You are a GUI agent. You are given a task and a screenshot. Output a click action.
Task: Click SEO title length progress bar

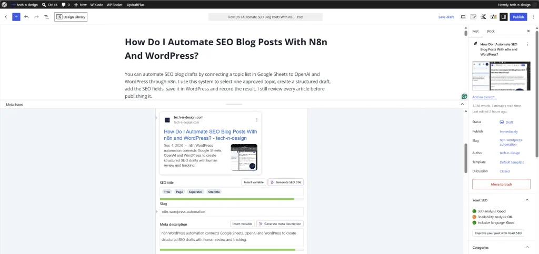coord(232,199)
